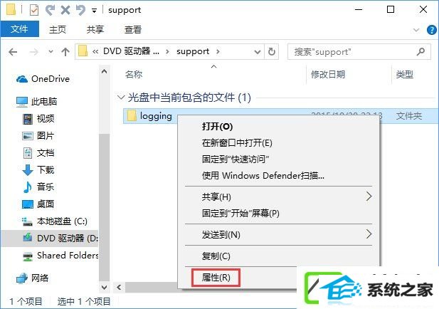Click the properties checkmark quick access icon
This screenshot has width=439, height=309.
click(34, 11)
